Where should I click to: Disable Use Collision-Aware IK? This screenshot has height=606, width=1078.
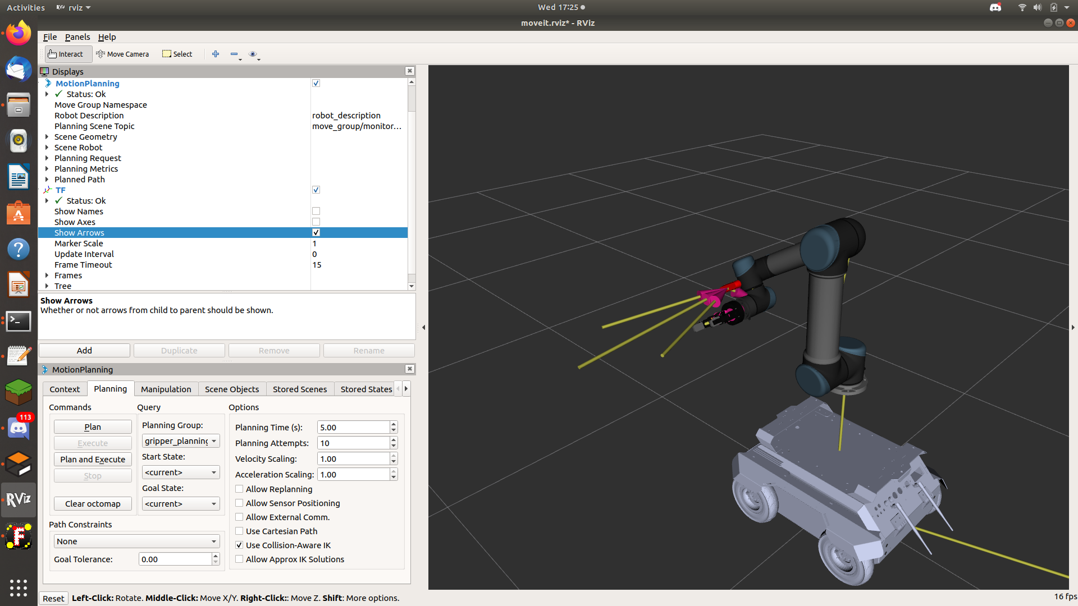coord(239,545)
